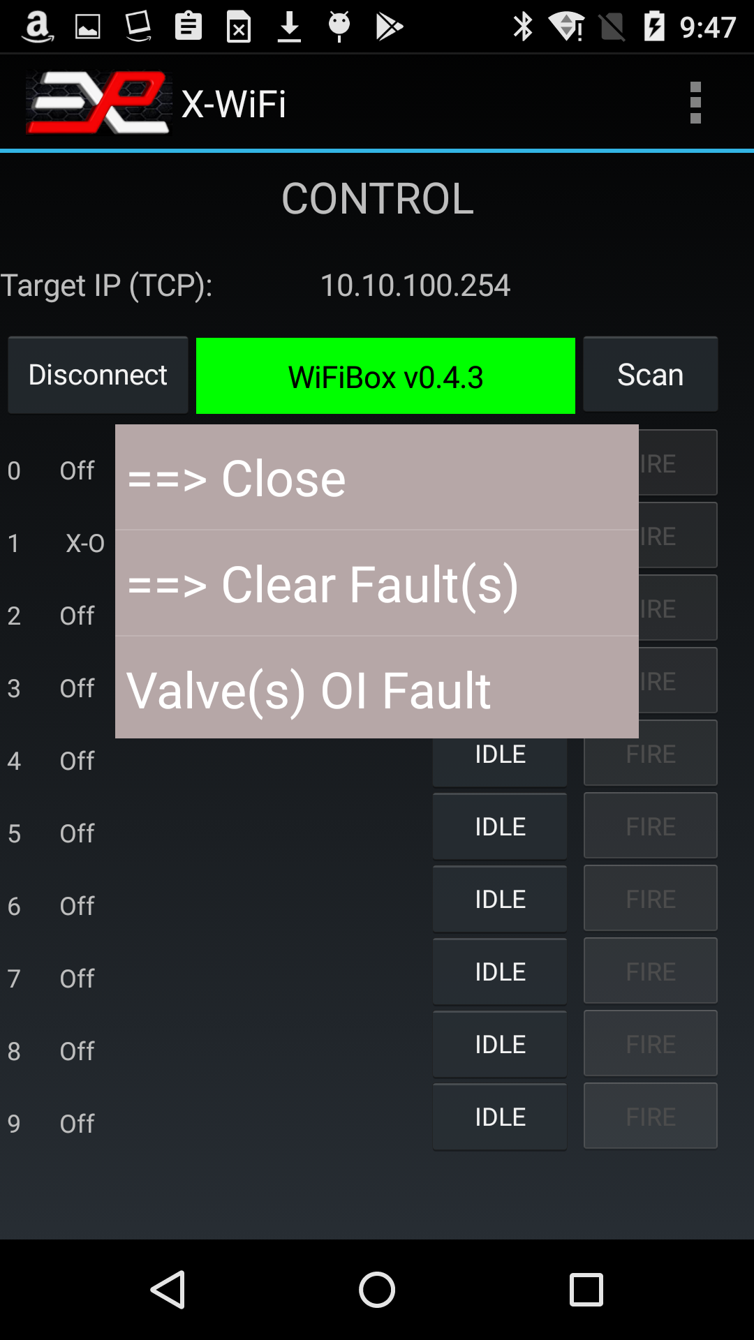The width and height of the screenshot is (754, 1340).
Task: Tap the Target IP address 10.10.100.254
Action: pos(415,285)
